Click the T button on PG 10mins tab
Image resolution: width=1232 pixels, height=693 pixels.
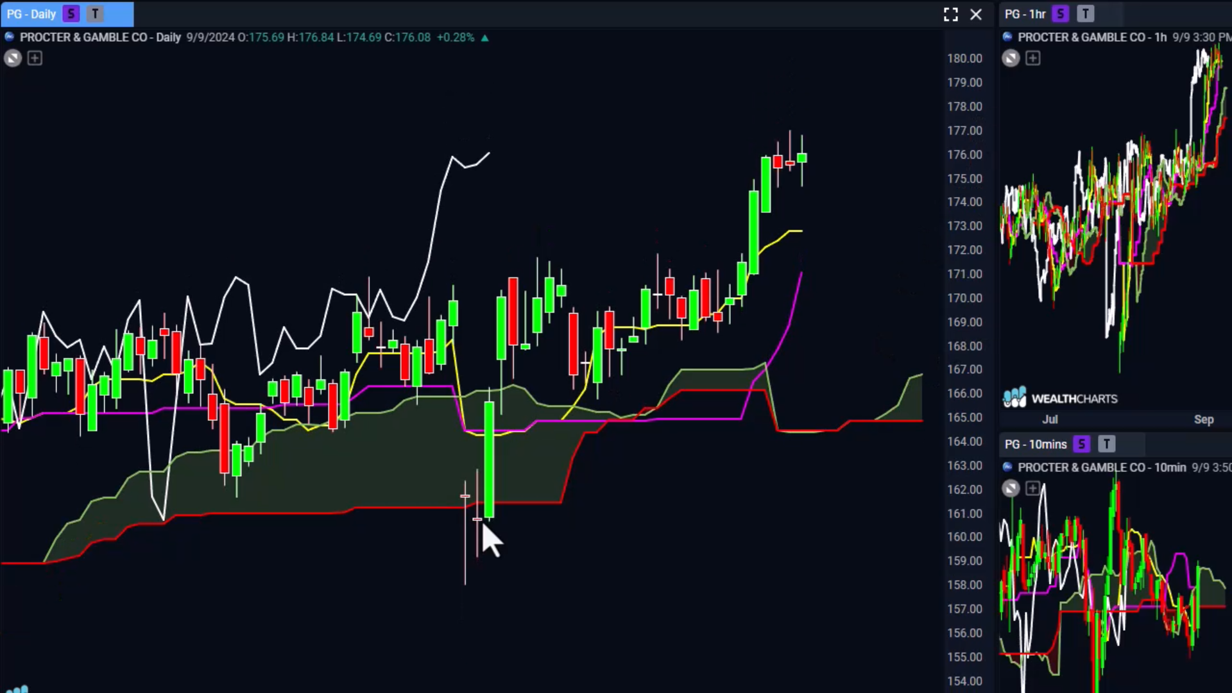(1106, 443)
